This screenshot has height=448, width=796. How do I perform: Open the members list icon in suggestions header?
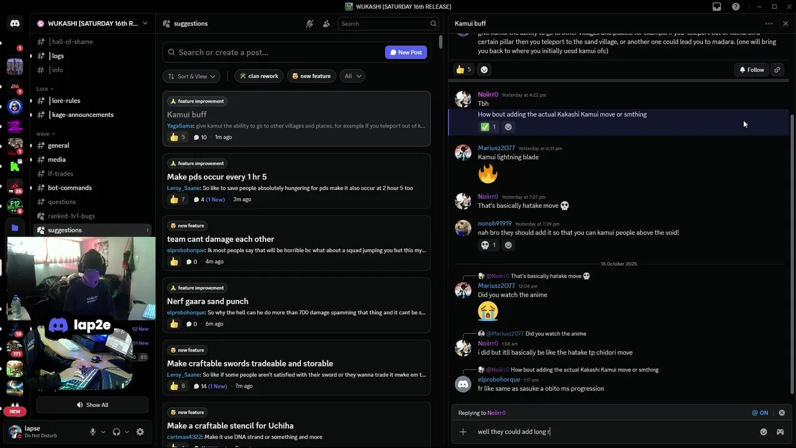(326, 24)
